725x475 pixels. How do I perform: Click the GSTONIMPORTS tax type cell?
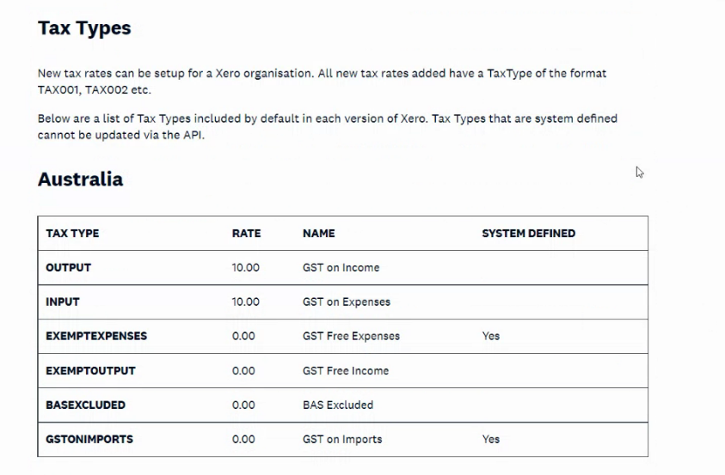(x=89, y=439)
